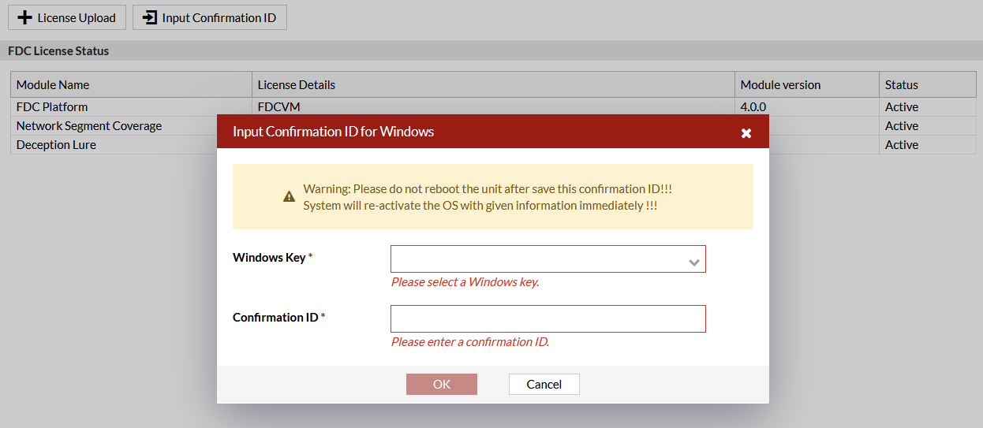
Task: Close the Input Confirmation ID dialog
Action: click(x=746, y=133)
